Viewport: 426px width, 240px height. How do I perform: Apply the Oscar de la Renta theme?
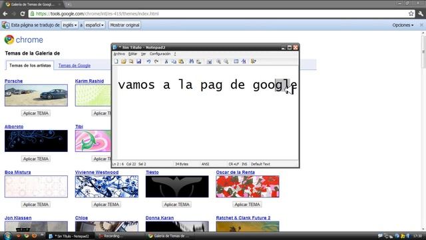click(247, 205)
